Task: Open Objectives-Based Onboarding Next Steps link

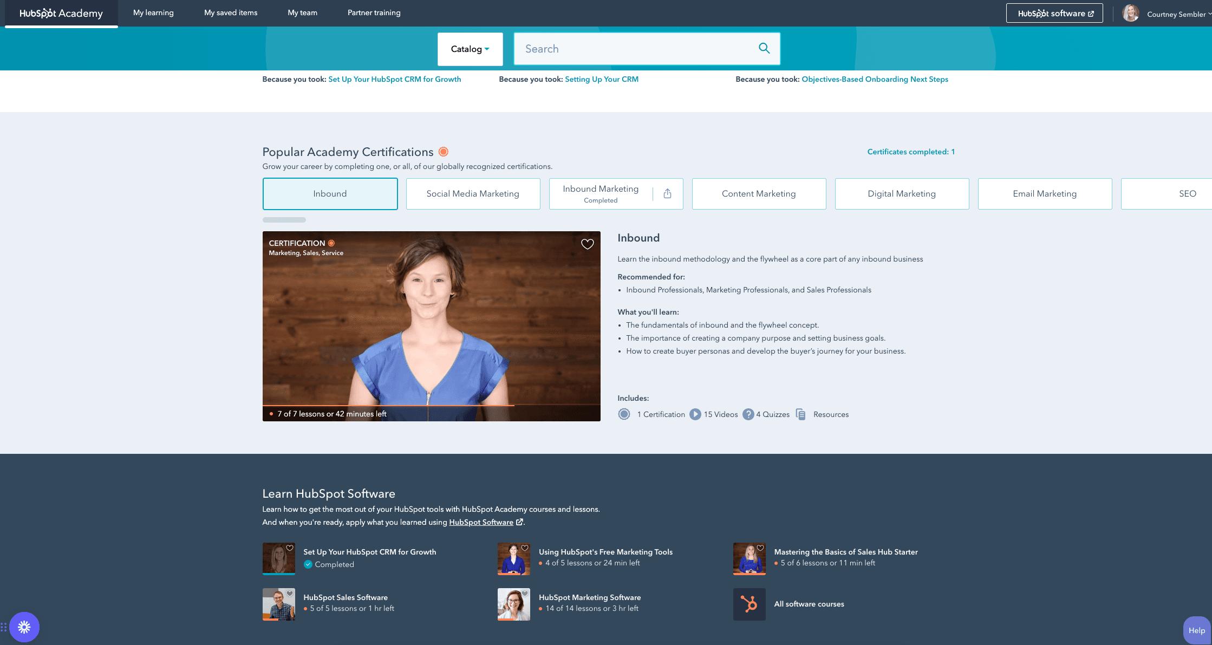Action: [x=875, y=79]
